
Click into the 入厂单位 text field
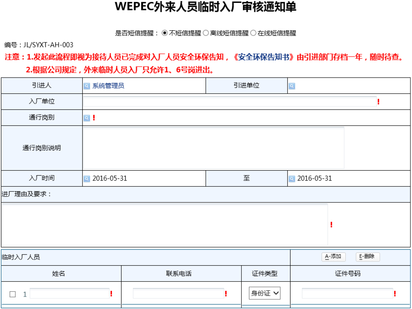coord(229,101)
